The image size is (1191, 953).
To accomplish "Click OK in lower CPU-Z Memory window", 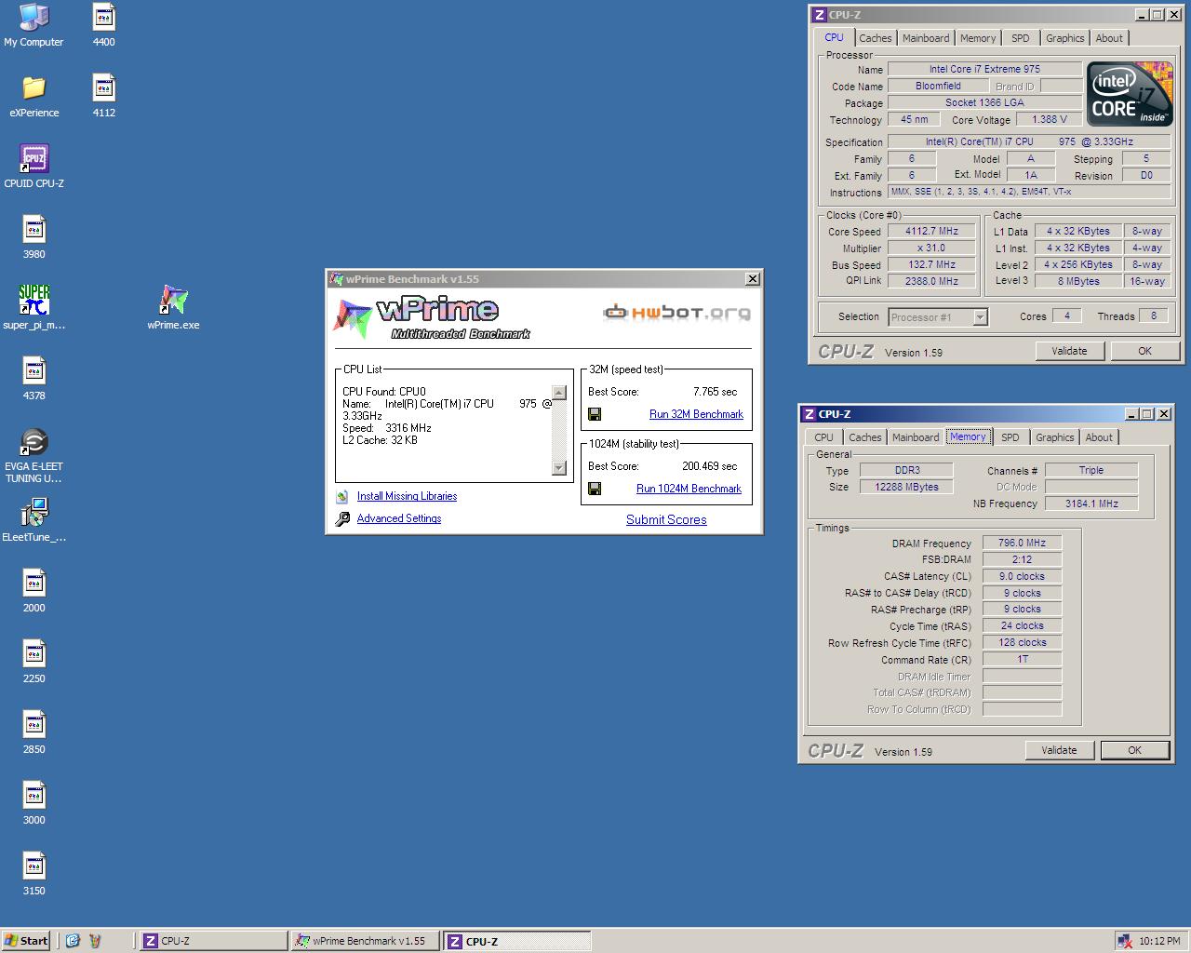I will coord(1134,750).
